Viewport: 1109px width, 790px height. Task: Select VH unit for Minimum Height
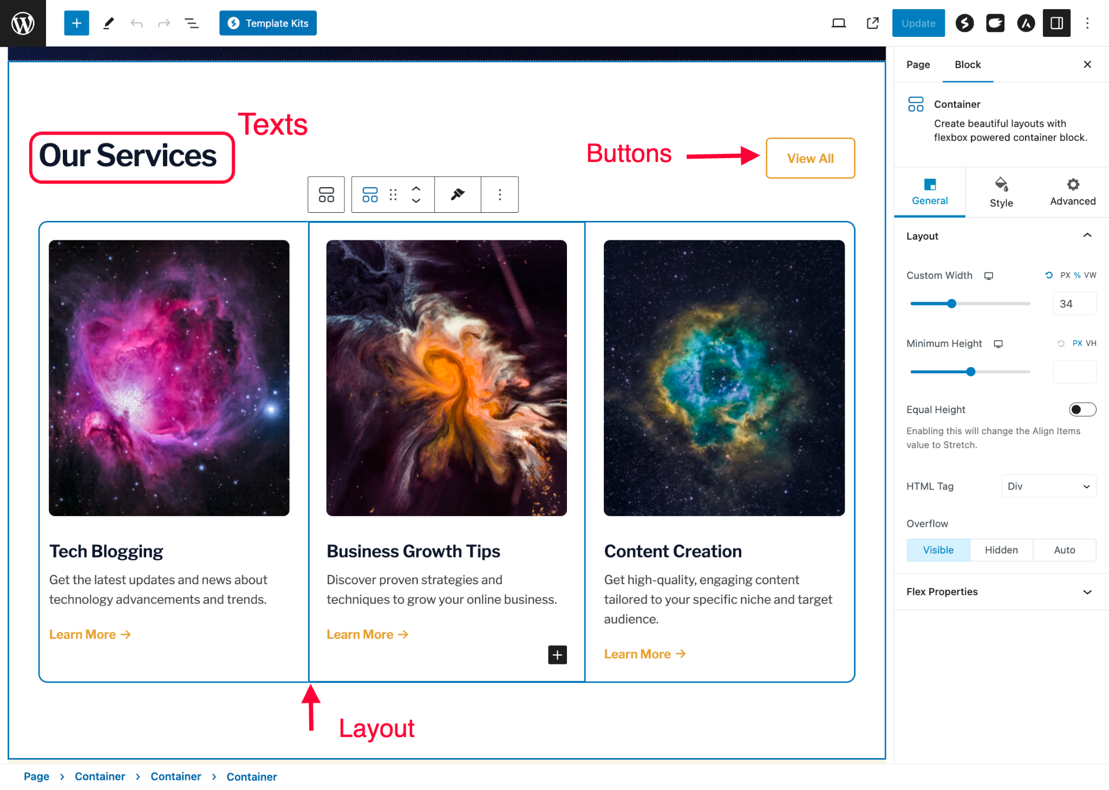(1091, 343)
